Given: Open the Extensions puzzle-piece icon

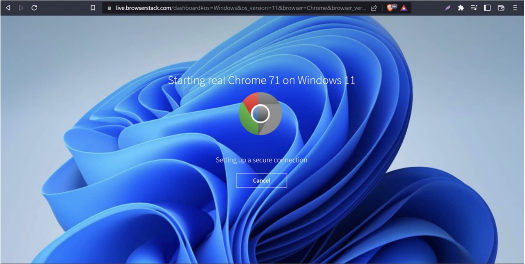Looking at the screenshot, I should [461, 7].
